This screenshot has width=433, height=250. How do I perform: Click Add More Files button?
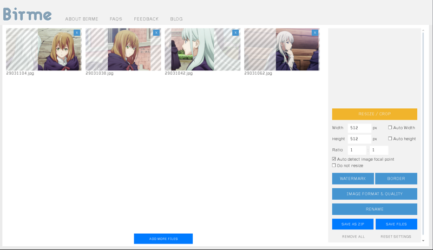163,239
